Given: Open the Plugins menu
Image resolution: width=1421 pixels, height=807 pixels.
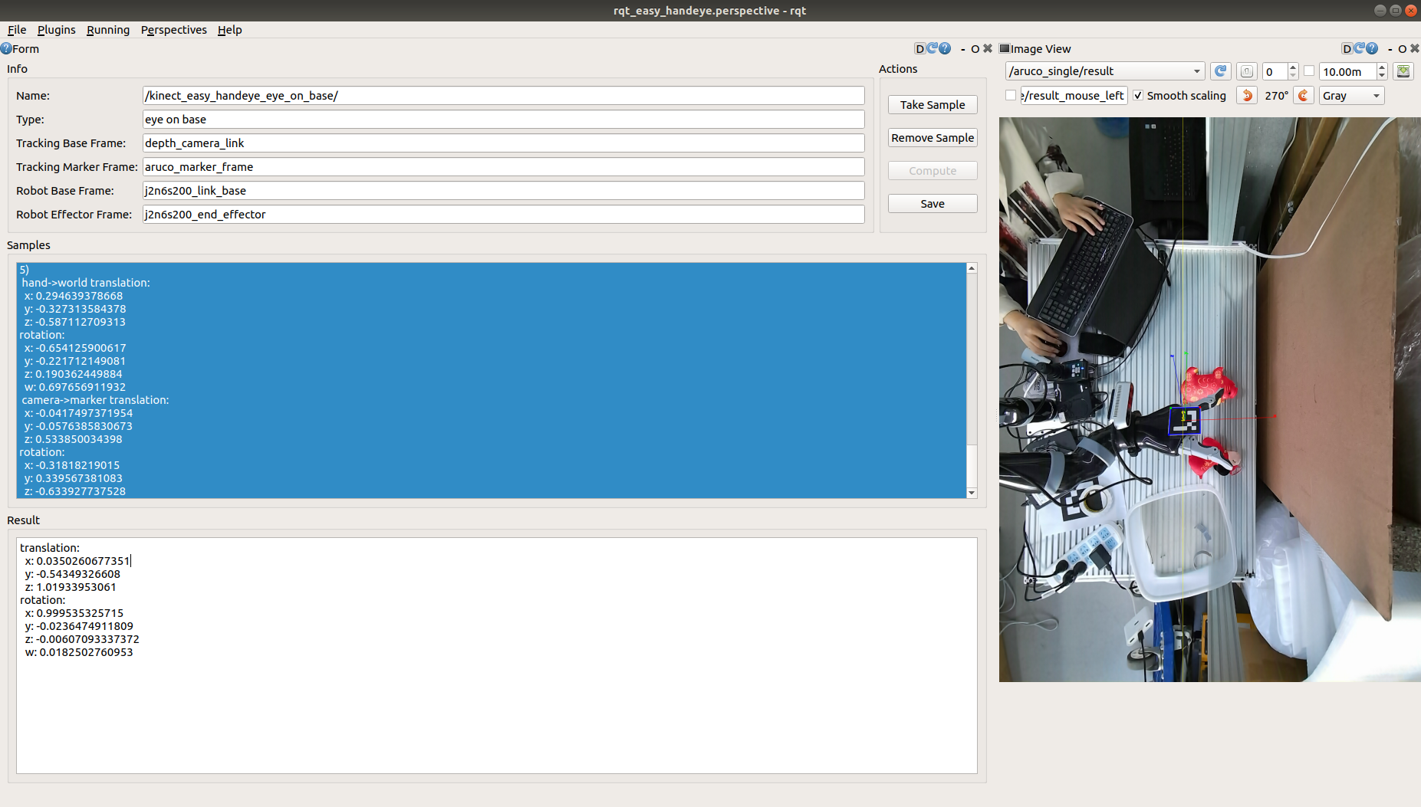Looking at the screenshot, I should 56,30.
